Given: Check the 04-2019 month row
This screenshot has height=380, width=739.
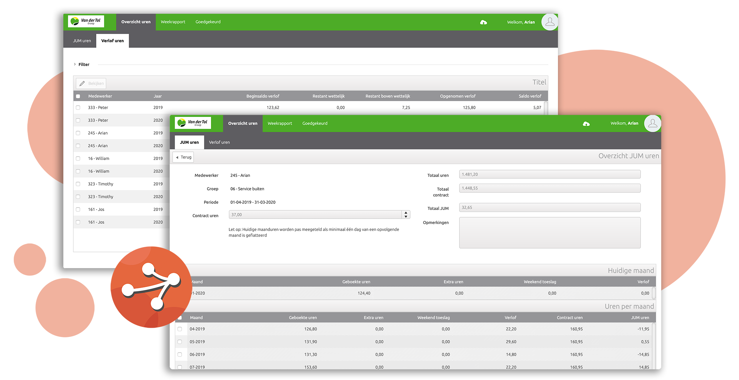Looking at the screenshot, I should point(180,329).
